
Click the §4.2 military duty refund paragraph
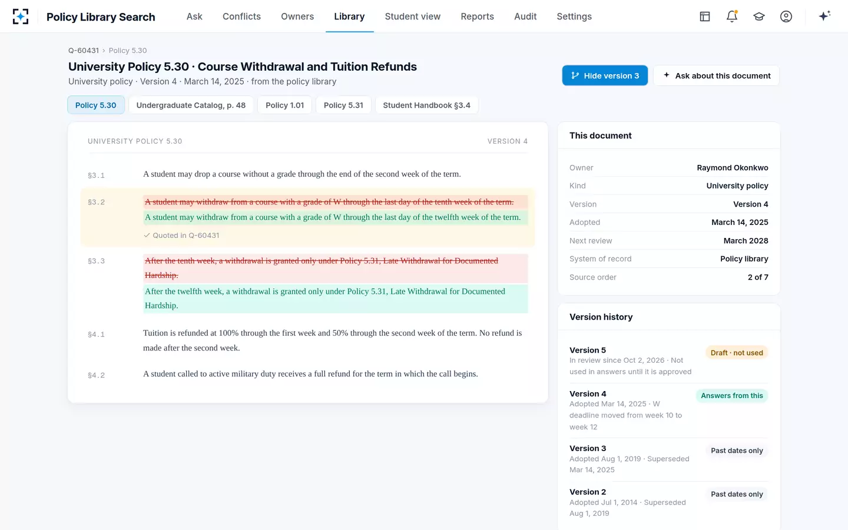(x=310, y=374)
